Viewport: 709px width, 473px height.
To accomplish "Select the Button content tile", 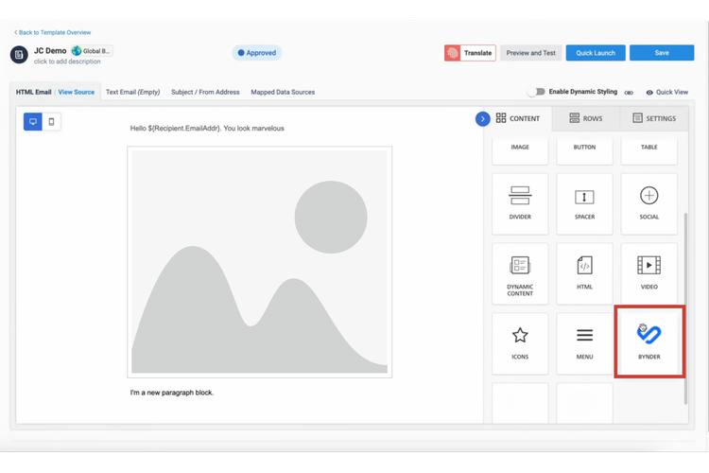I will pos(584,150).
